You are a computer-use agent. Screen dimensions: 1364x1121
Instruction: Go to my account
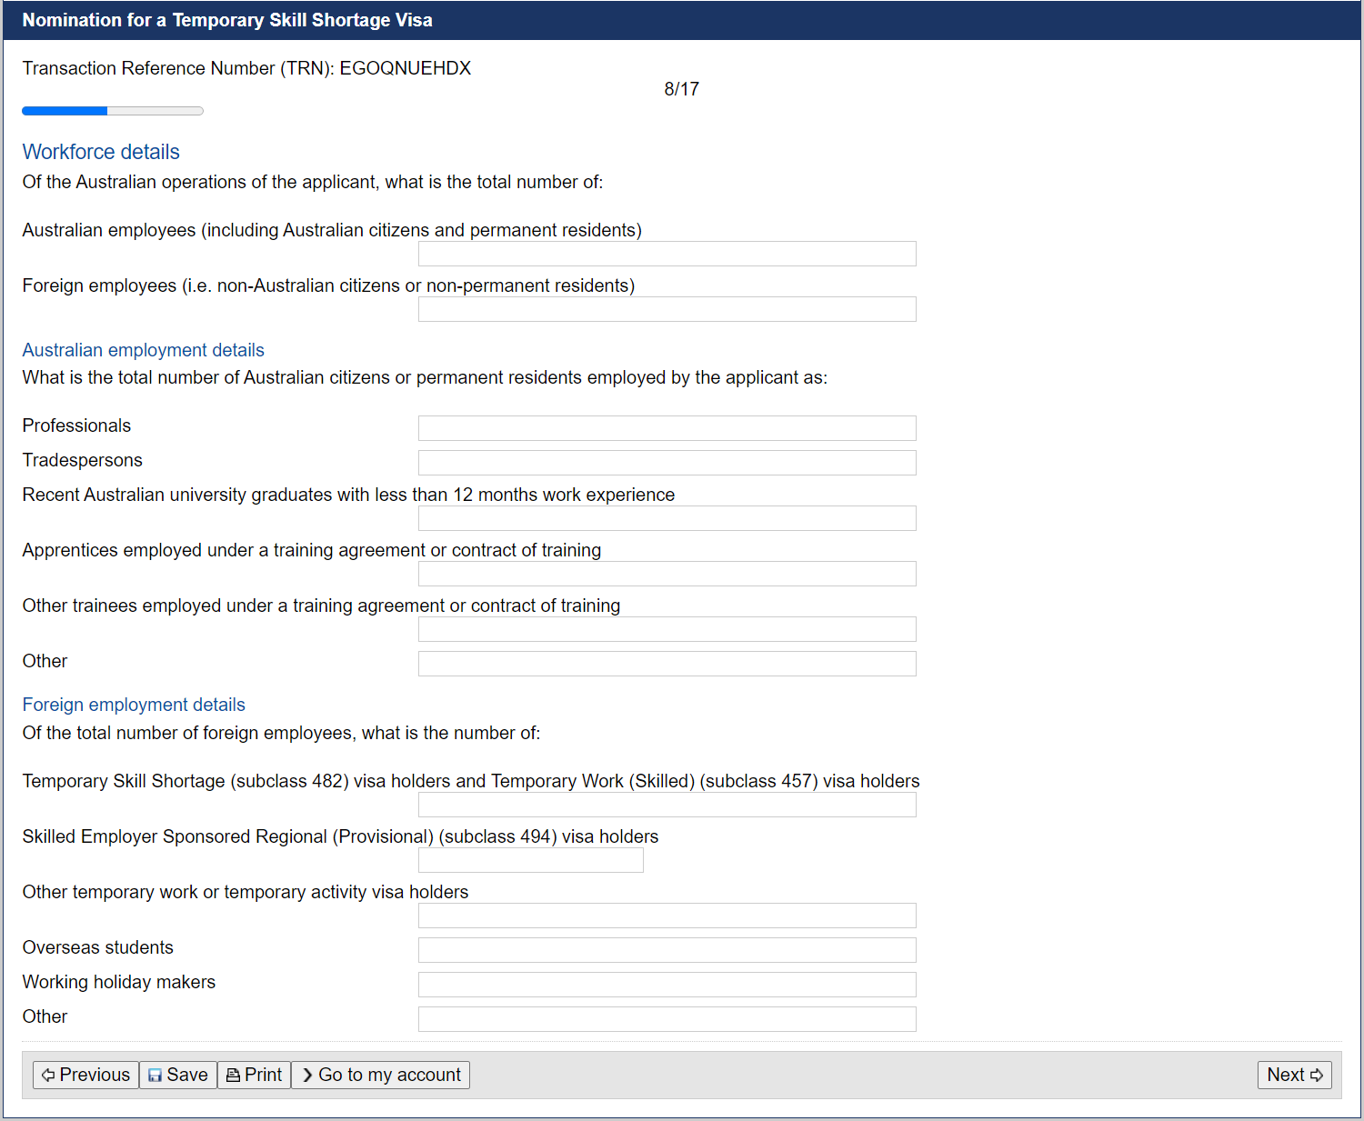(x=380, y=1075)
